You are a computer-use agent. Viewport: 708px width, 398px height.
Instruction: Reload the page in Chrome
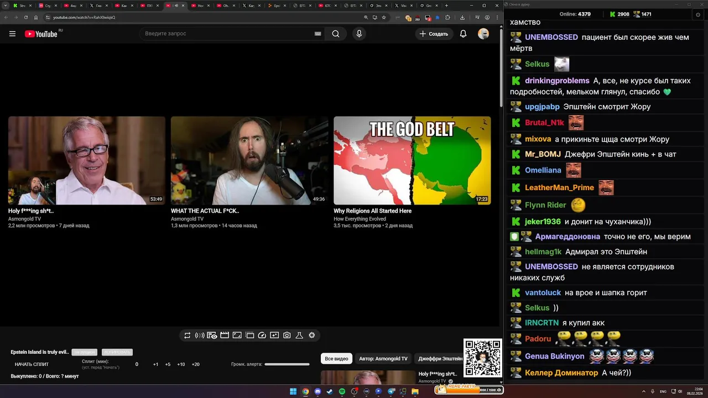26,17
